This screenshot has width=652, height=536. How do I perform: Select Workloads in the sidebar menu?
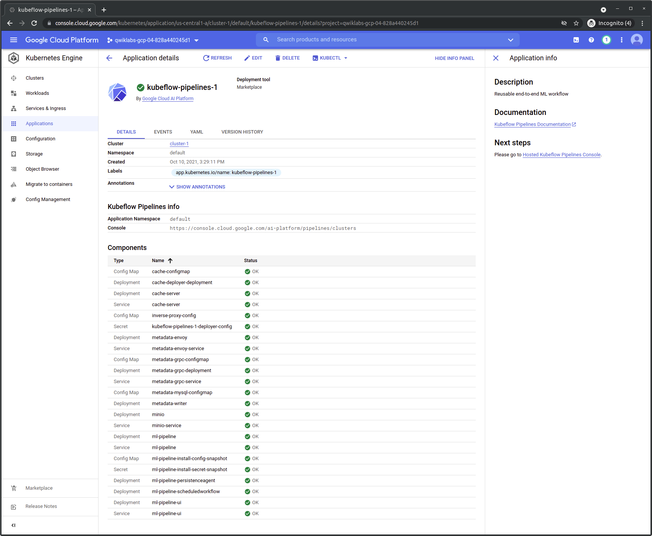[x=38, y=93]
